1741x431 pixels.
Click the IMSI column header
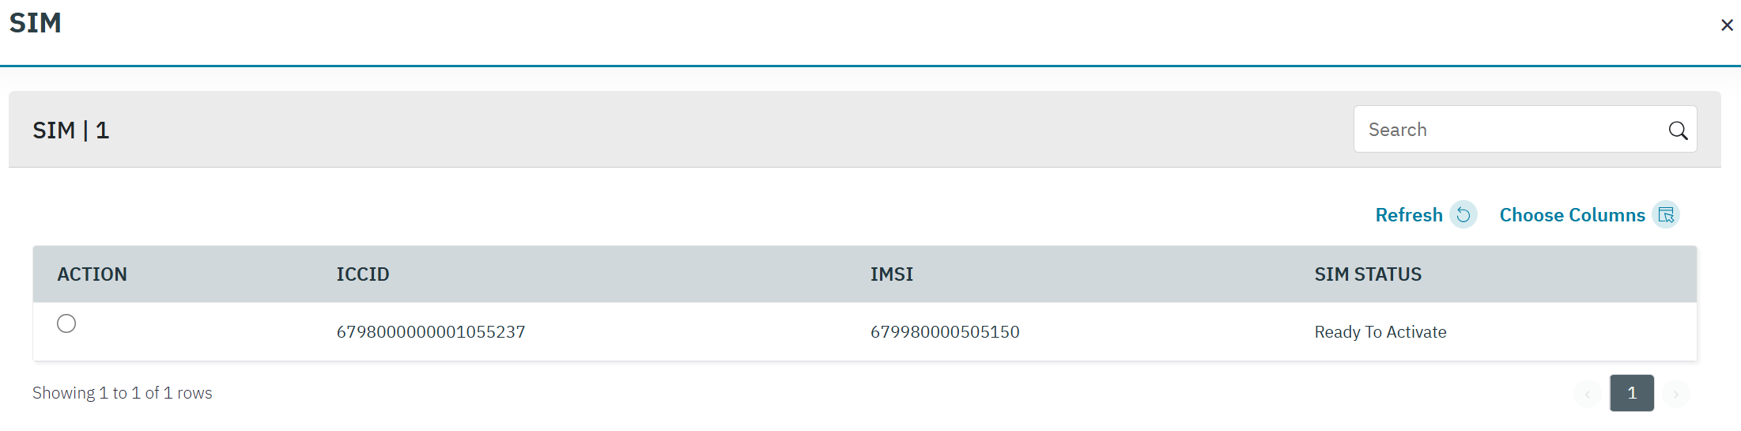[891, 274]
